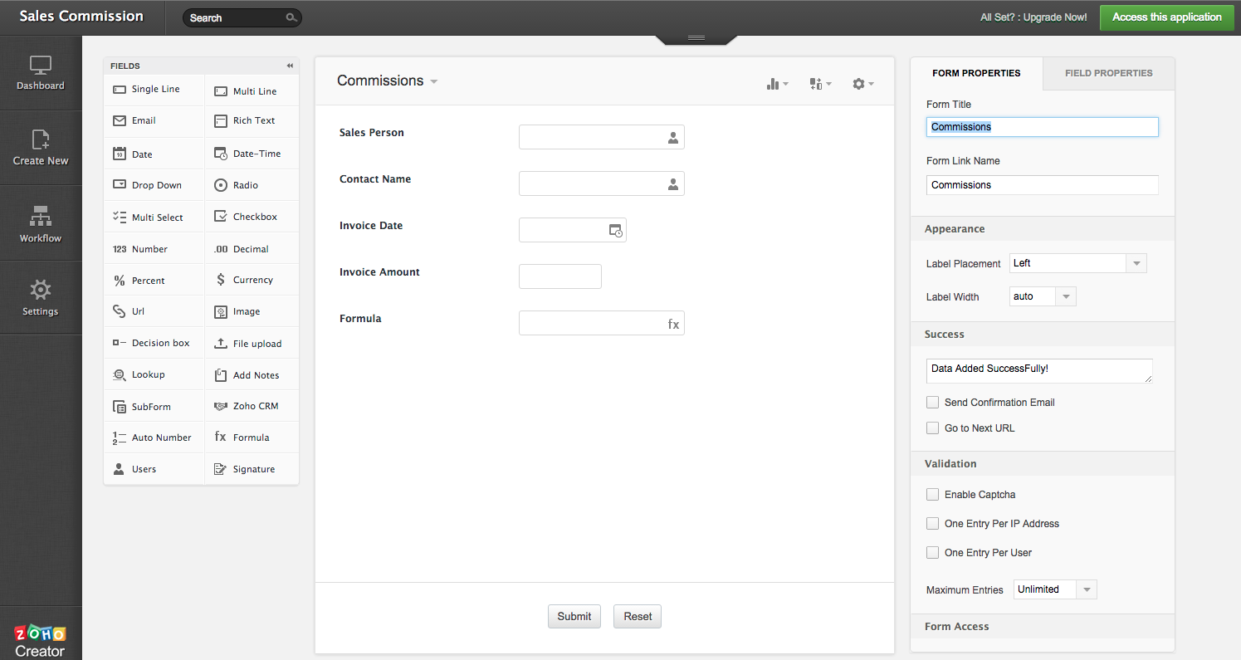Add a Formula field to the form

pos(250,438)
